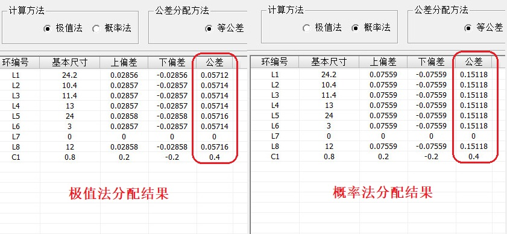Select basic size 13 in left table
This screenshot has height=234, width=507.
click(69, 106)
